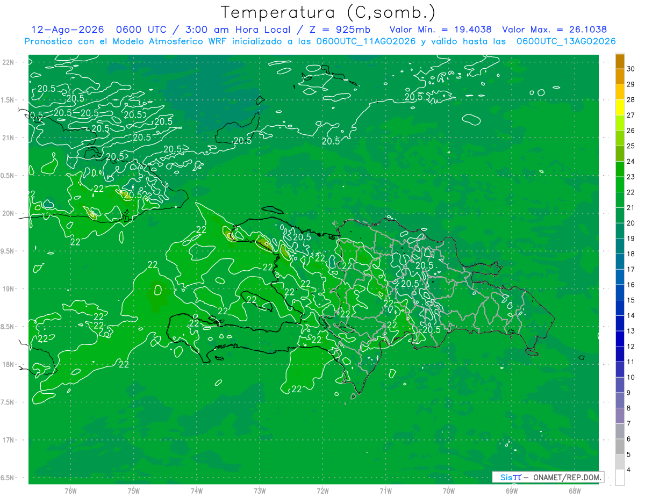
Task: Click the 70W longitude axis label
Action: pos(449,490)
